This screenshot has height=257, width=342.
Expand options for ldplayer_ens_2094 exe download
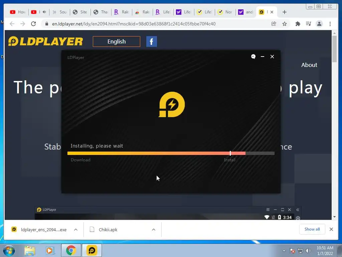pyautogui.click(x=76, y=230)
